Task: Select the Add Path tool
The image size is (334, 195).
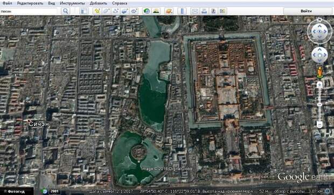Action: 115,11
